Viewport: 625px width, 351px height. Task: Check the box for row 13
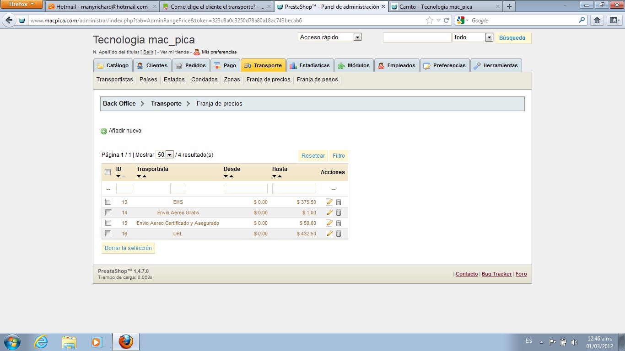pos(108,202)
